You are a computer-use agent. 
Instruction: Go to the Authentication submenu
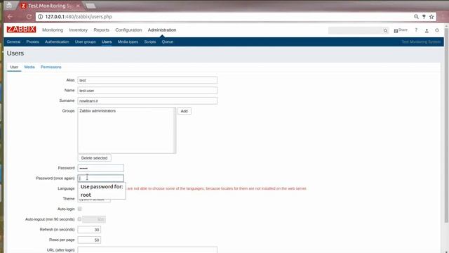(x=57, y=41)
